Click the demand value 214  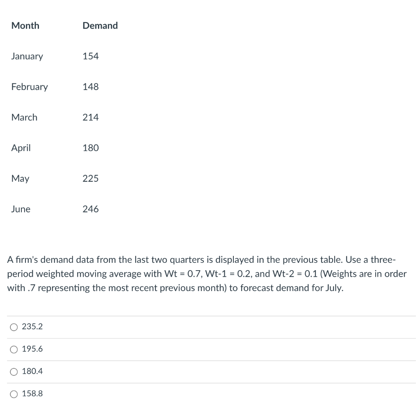91,117
